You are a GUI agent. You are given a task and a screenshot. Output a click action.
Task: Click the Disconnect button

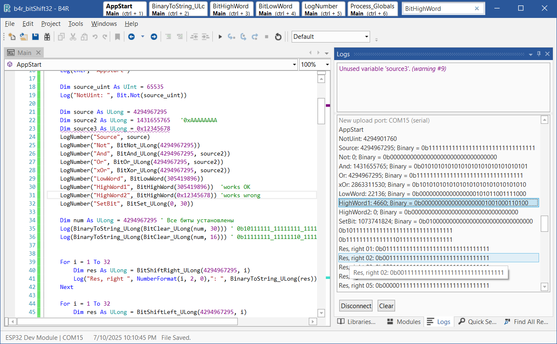tap(356, 306)
